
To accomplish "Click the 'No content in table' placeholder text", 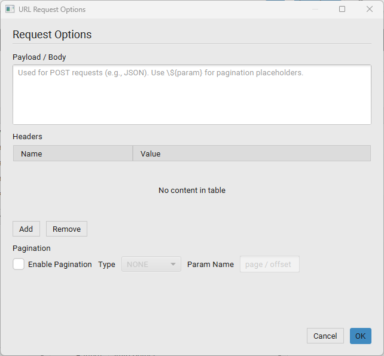I will click(192, 190).
